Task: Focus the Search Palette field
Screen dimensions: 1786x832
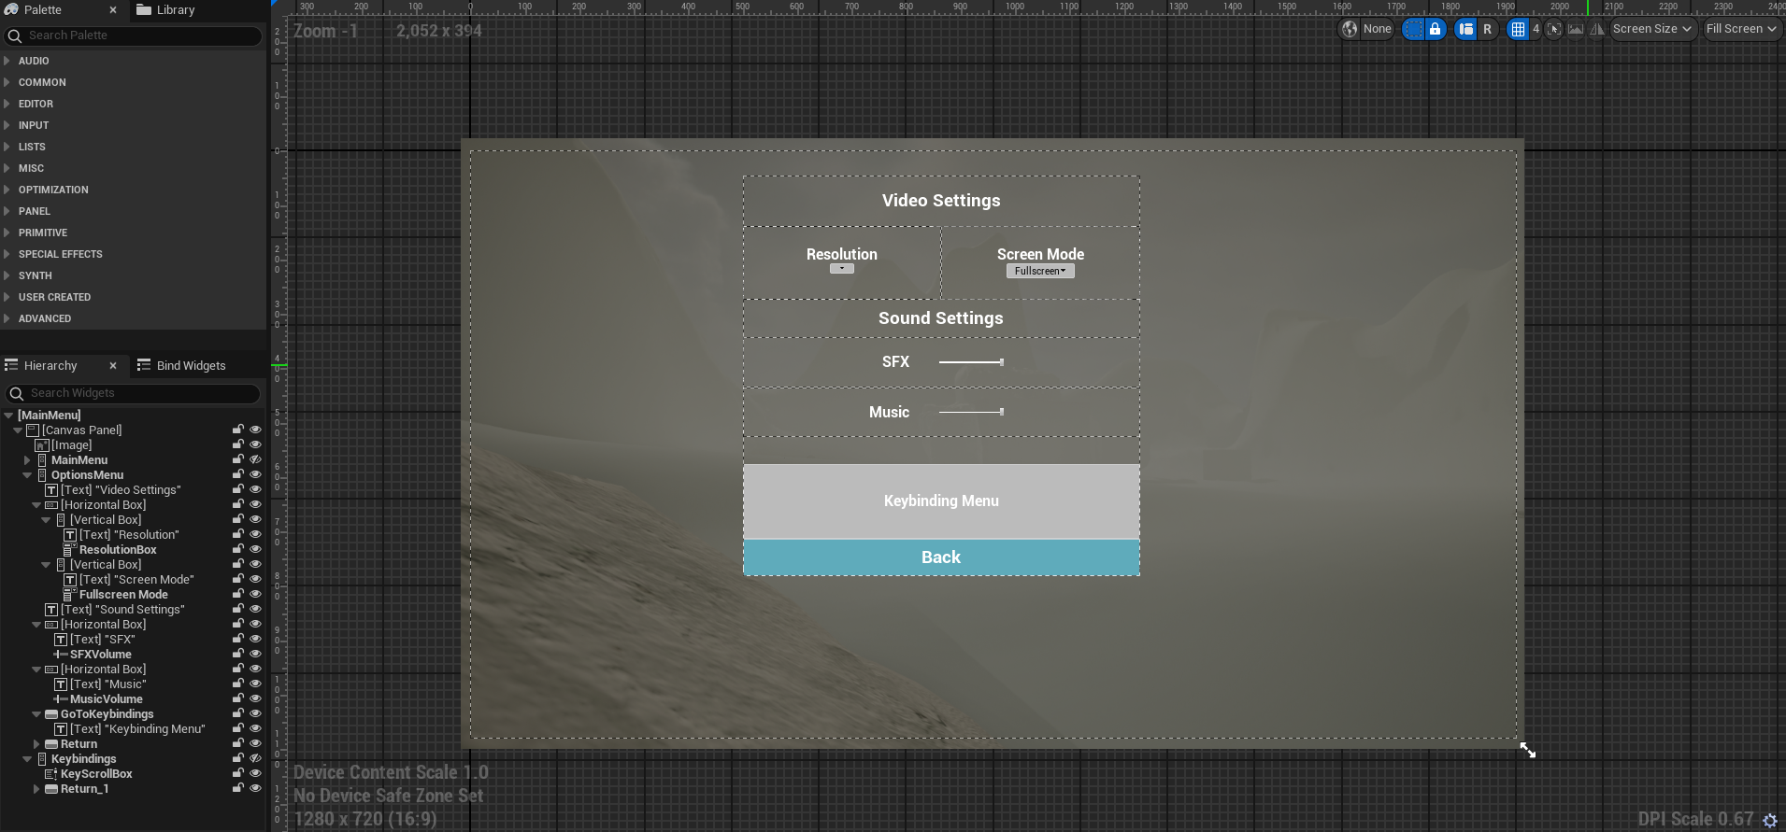Action: coord(134,35)
